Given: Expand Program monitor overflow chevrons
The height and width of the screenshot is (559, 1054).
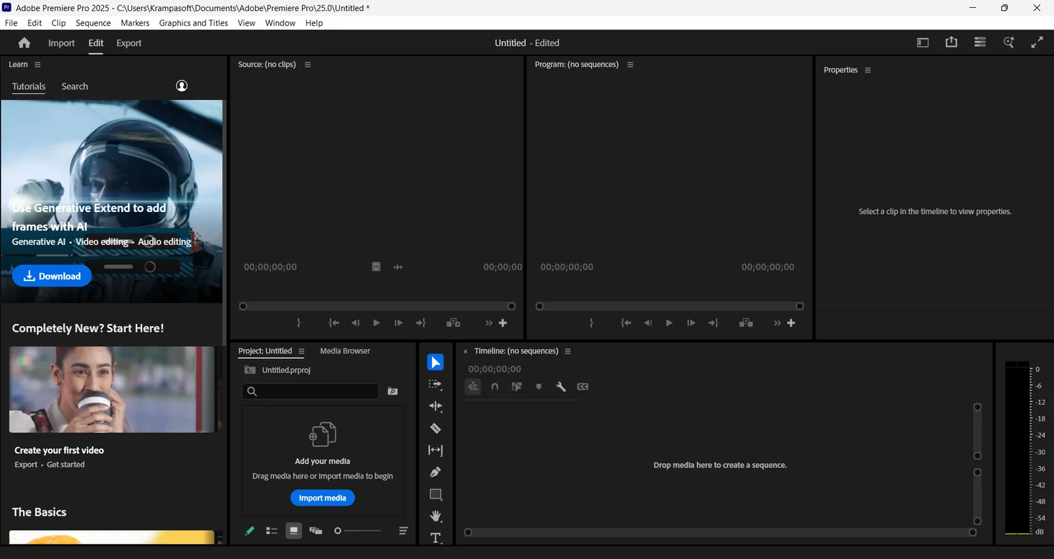Looking at the screenshot, I should (x=777, y=323).
